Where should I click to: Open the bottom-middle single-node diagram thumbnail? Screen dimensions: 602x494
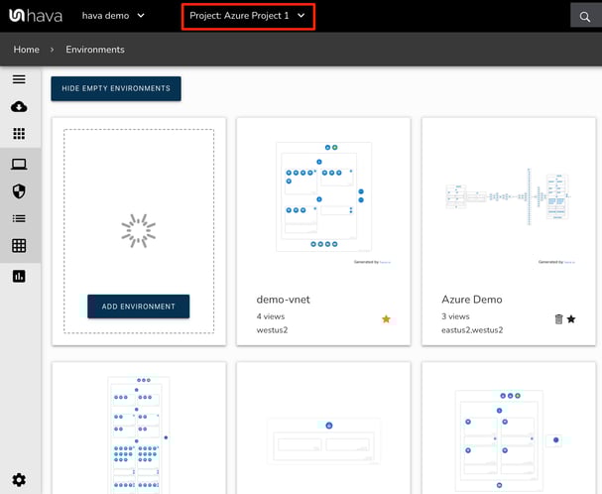(x=323, y=441)
